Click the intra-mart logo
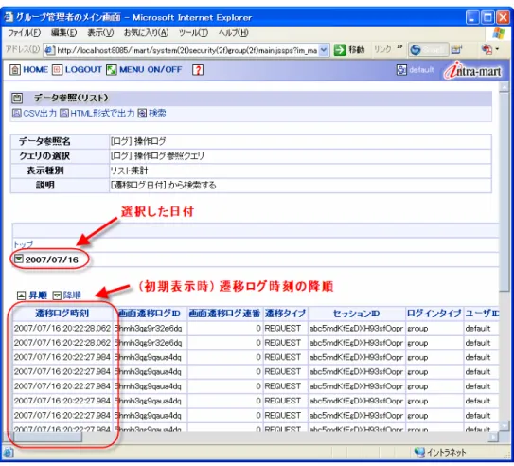Viewport: 514px width, 466px height. coord(472,70)
